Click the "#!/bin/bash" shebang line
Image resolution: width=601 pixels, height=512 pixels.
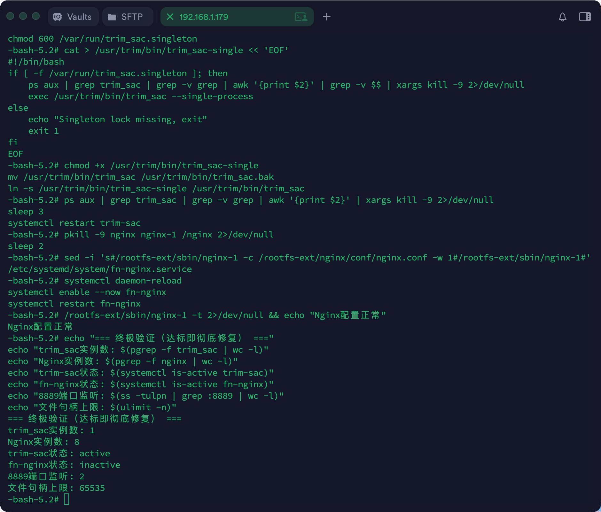(x=36, y=62)
